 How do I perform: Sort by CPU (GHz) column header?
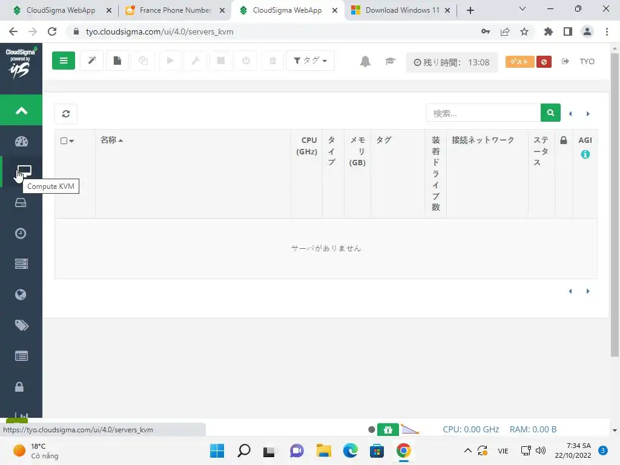coord(307,146)
